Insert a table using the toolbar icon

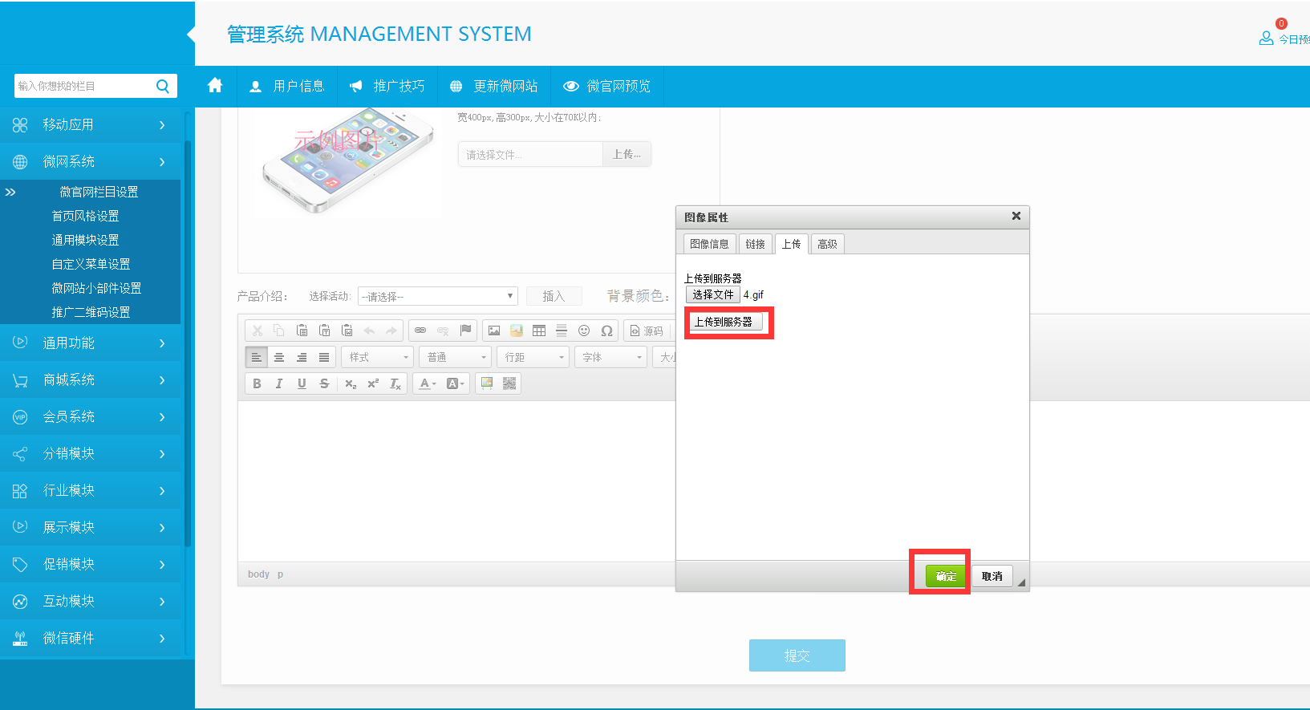tap(539, 331)
